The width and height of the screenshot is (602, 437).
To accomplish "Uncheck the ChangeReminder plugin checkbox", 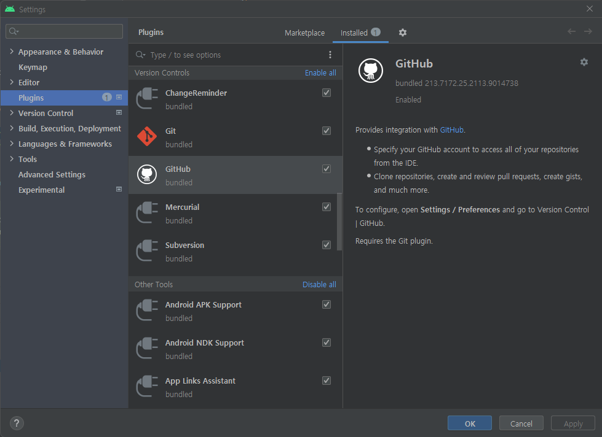I will pyautogui.click(x=327, y=93).
